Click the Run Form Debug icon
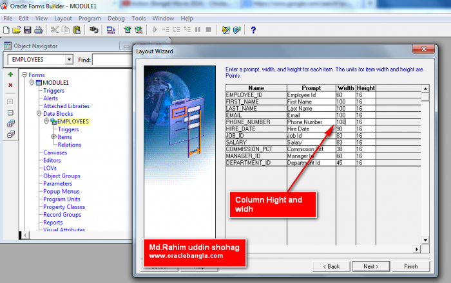451x283 pixels. pyautogui.click(x=139, y=30)
